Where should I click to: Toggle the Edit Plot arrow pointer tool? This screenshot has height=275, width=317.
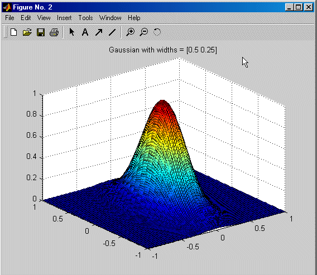pos(72,32)
